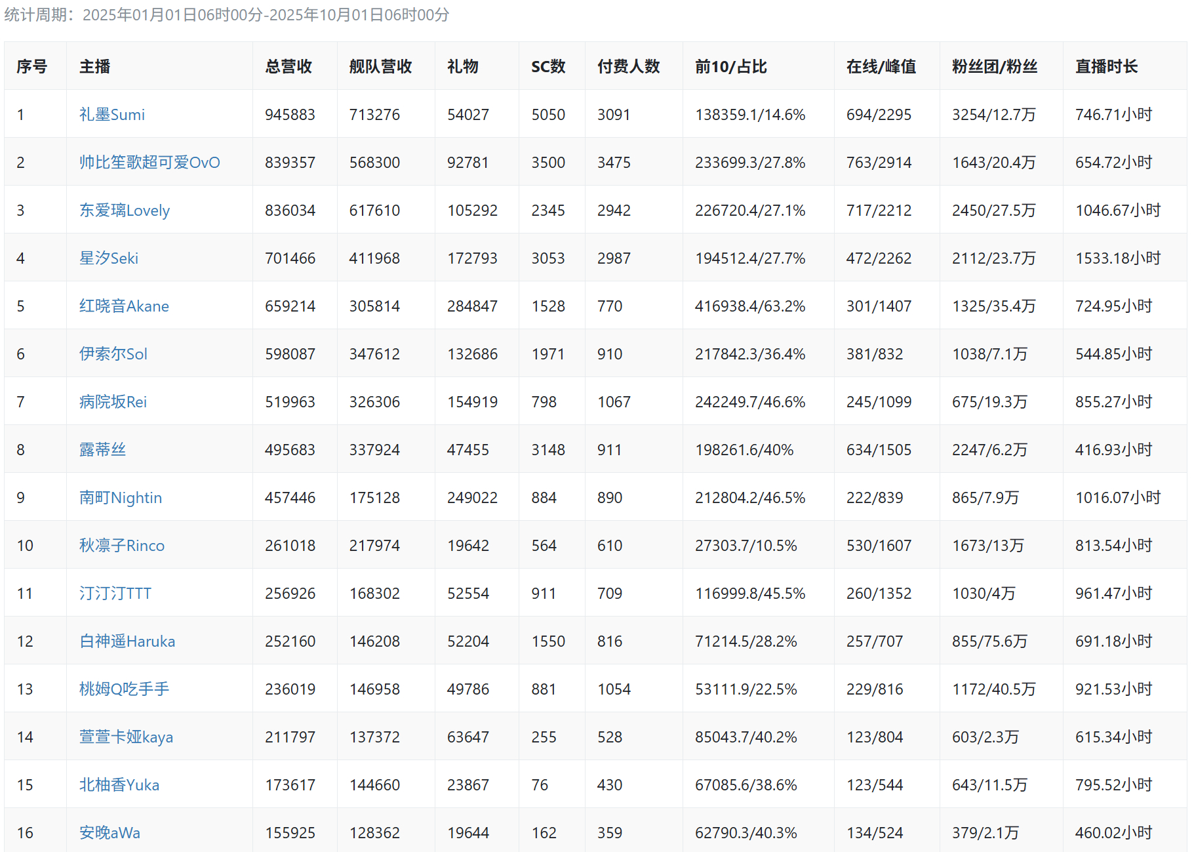Click the 汀汀汀TTT streamer link

(115, 594)
